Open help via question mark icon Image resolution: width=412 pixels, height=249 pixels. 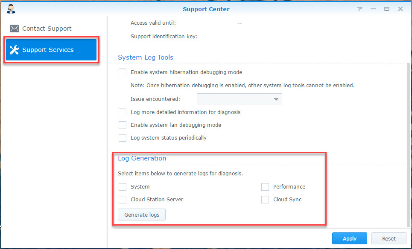(x=360, y=9)
